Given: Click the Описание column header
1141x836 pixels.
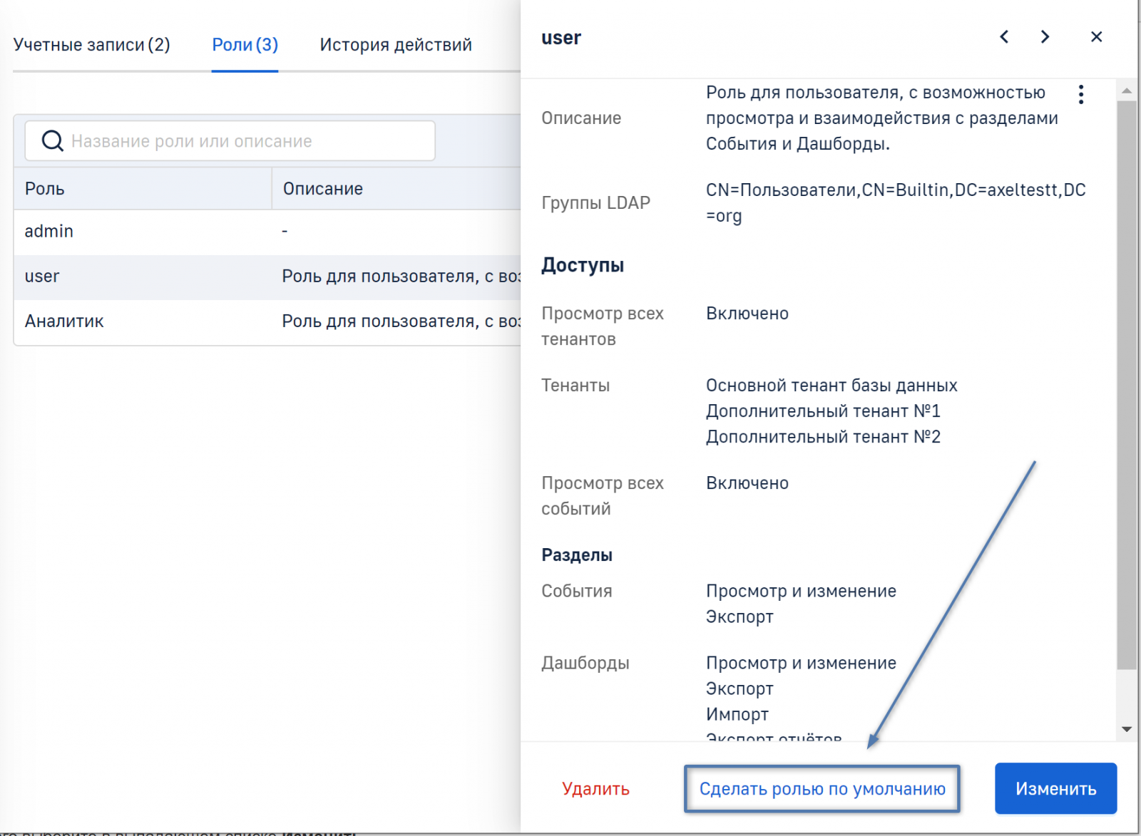Looking at the screenshot, I should coord(323,189).
